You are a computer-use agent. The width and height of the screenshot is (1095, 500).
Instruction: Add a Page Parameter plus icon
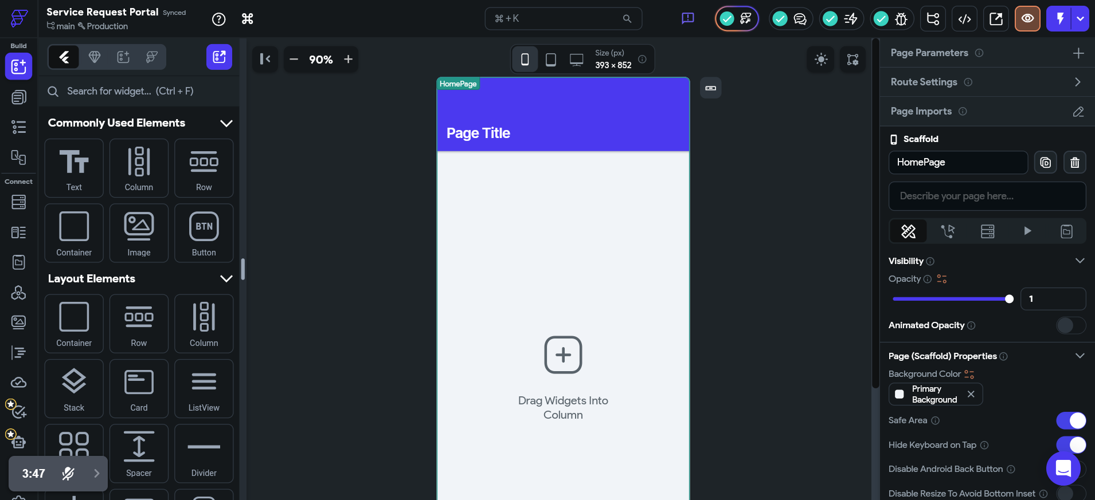click(x=1078, y=53)
